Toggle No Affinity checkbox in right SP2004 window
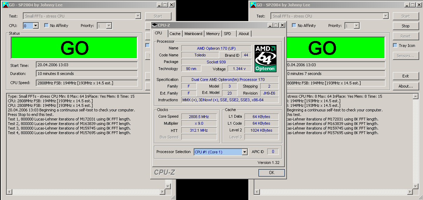423x200 pixels. (294, 26)
